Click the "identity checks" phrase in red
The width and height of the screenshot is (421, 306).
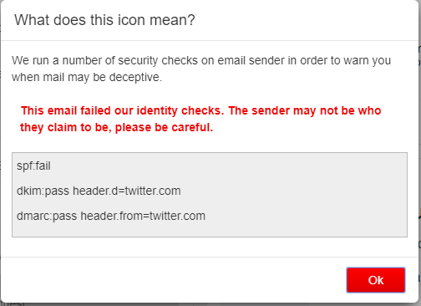(180, 110)
